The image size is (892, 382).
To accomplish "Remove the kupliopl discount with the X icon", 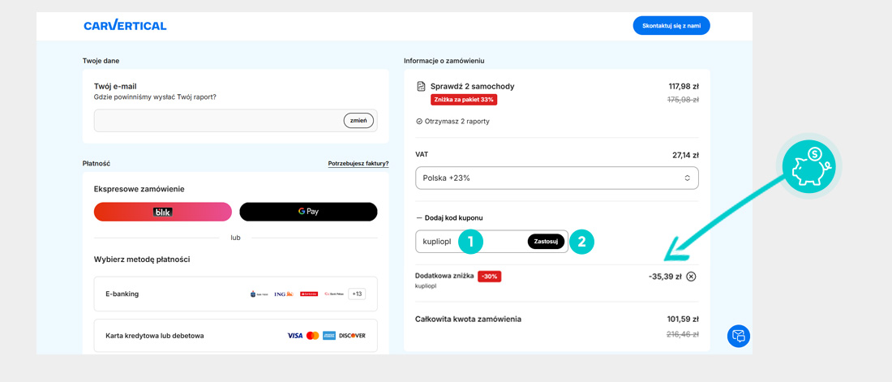I will 691,277.
